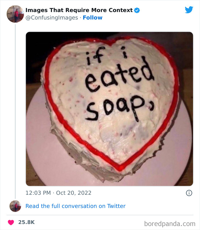This screenshot has width=200, height=230.
Task: Open the @ConfusingImages handle link
Action: click(52, 18)
